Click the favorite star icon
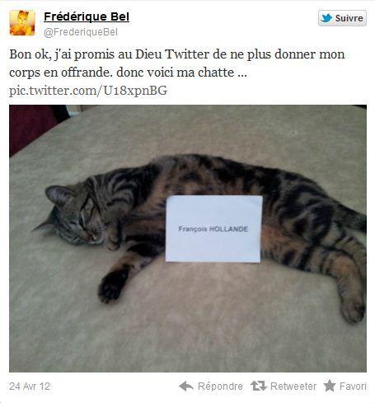This screenshot has height=403, width=375. click(x=330, y=386)
